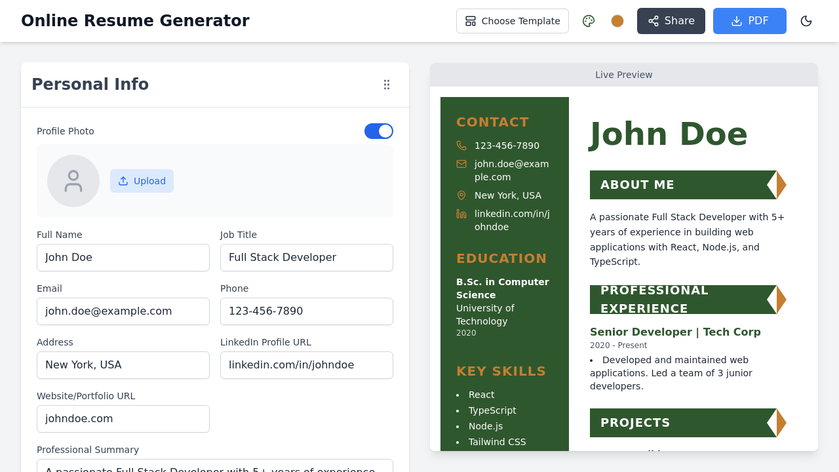
Task: Toggle dark mode using the moon icon
Action: point(806,21)
